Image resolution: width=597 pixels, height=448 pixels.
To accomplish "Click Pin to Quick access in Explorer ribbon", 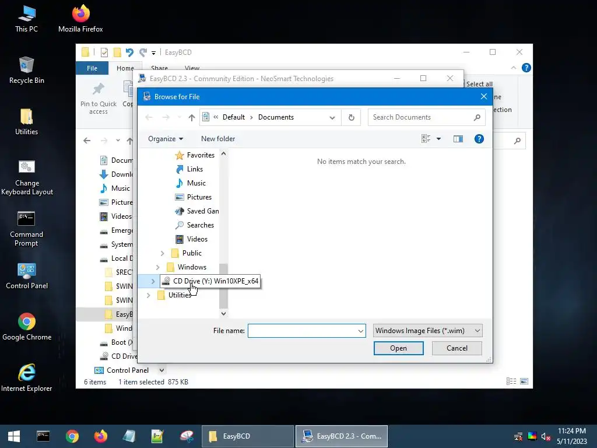I will pos(98,99).
